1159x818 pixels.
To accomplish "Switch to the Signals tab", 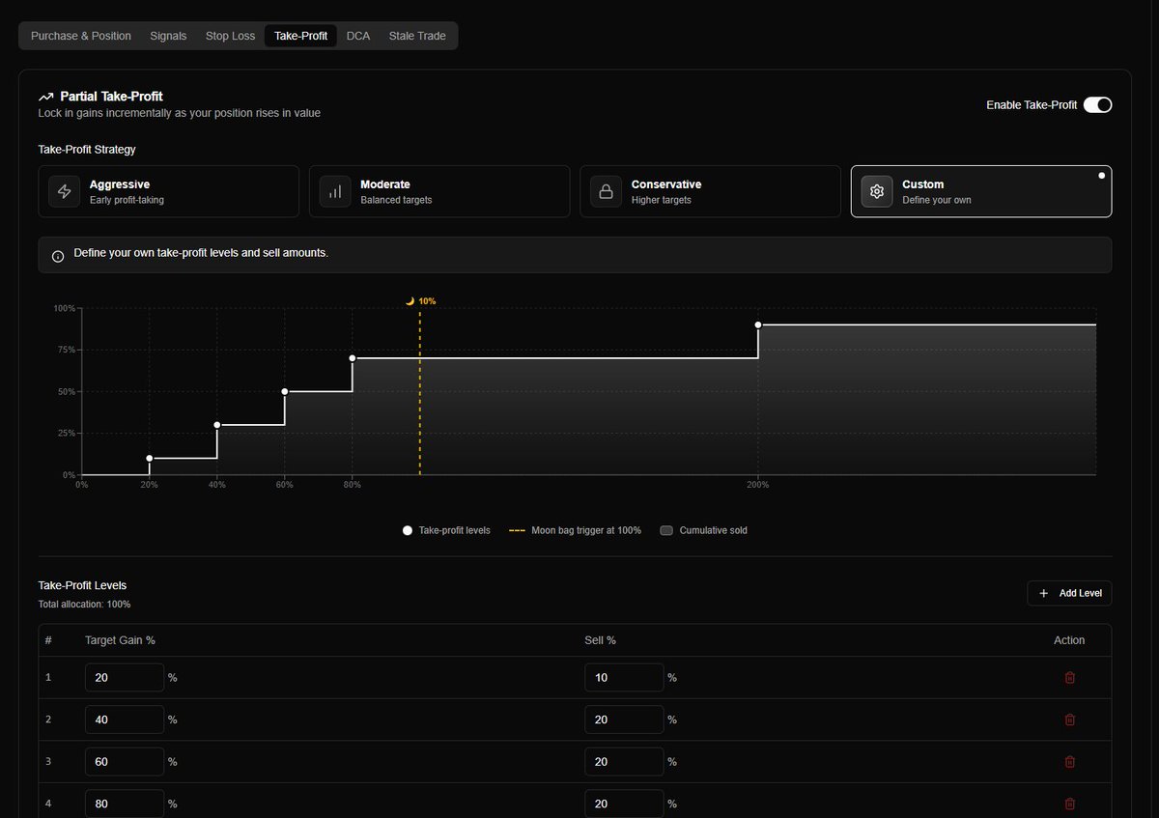I will 168,36.
